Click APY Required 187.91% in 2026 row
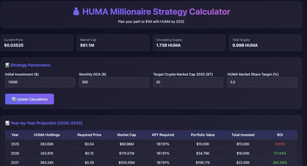The width and height of the screenshot is (307, 166). [x=163, y=153]
